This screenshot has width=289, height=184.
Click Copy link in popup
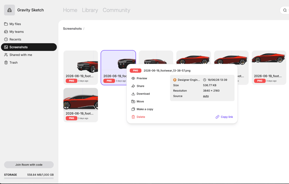coord(224,117)
